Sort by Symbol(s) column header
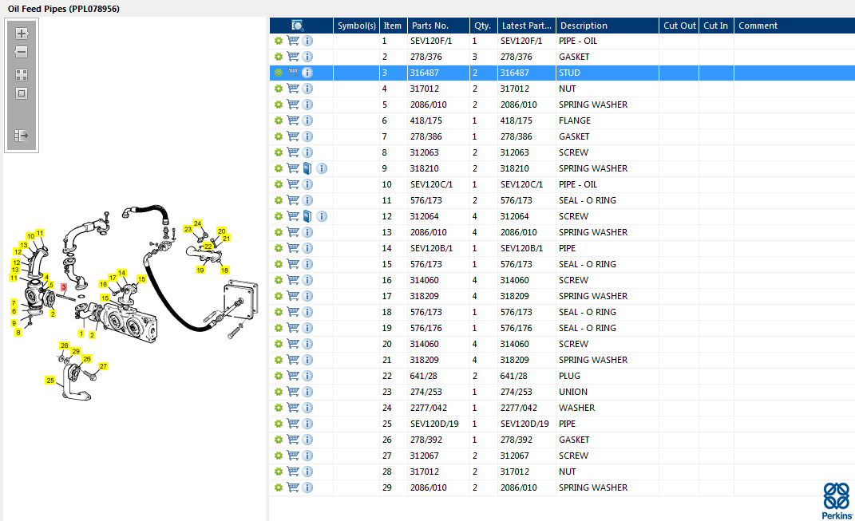The image size is (855, 521). tap(357, 26)
